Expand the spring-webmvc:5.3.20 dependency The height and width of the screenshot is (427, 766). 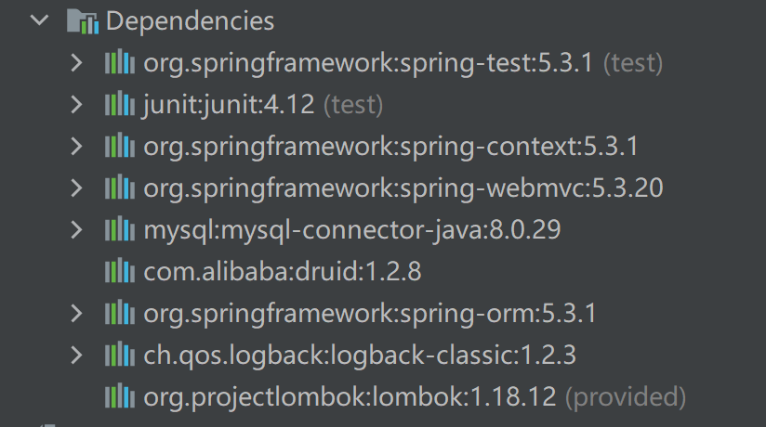76,188
